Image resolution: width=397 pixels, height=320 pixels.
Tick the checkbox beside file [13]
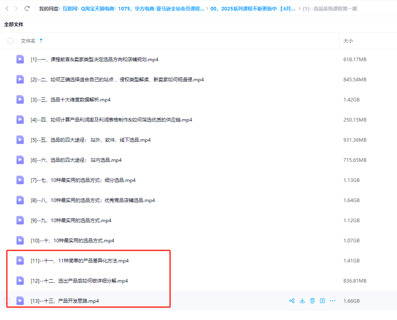tap(7, 301)
